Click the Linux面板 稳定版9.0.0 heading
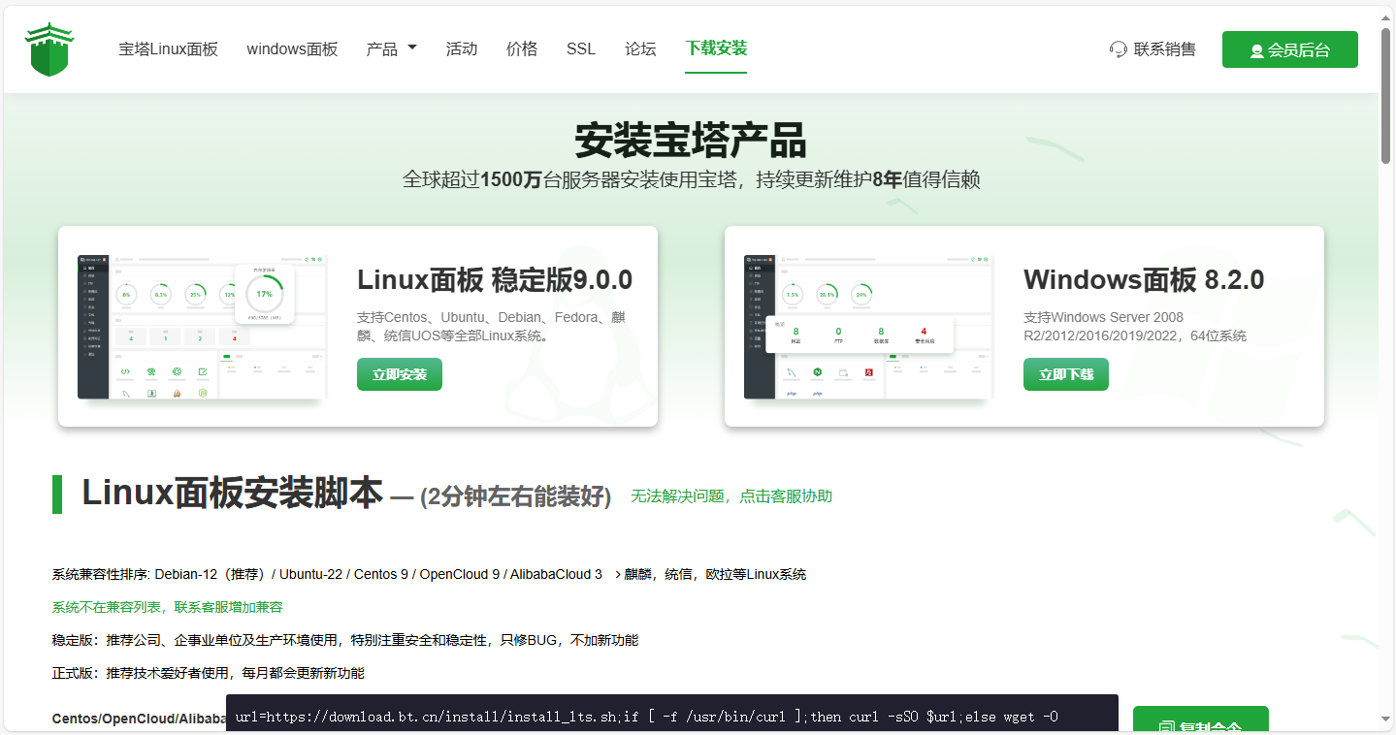Screen dimensions: 1396x735 495,280
